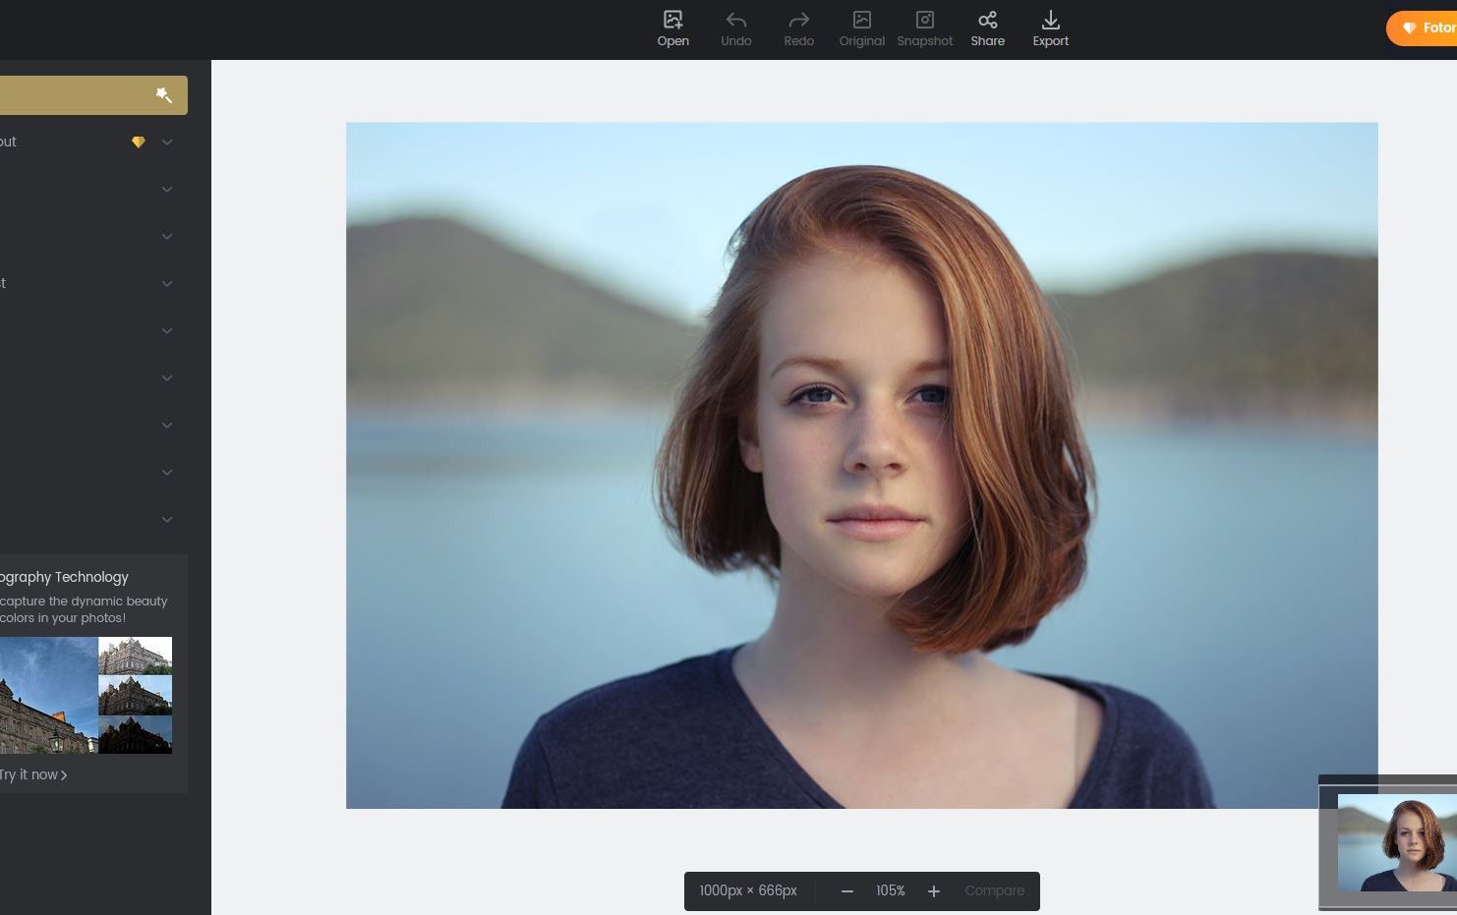Click the 105% zoom level display
Viewport: 1457px width, 915px height.
click(891, 891)
